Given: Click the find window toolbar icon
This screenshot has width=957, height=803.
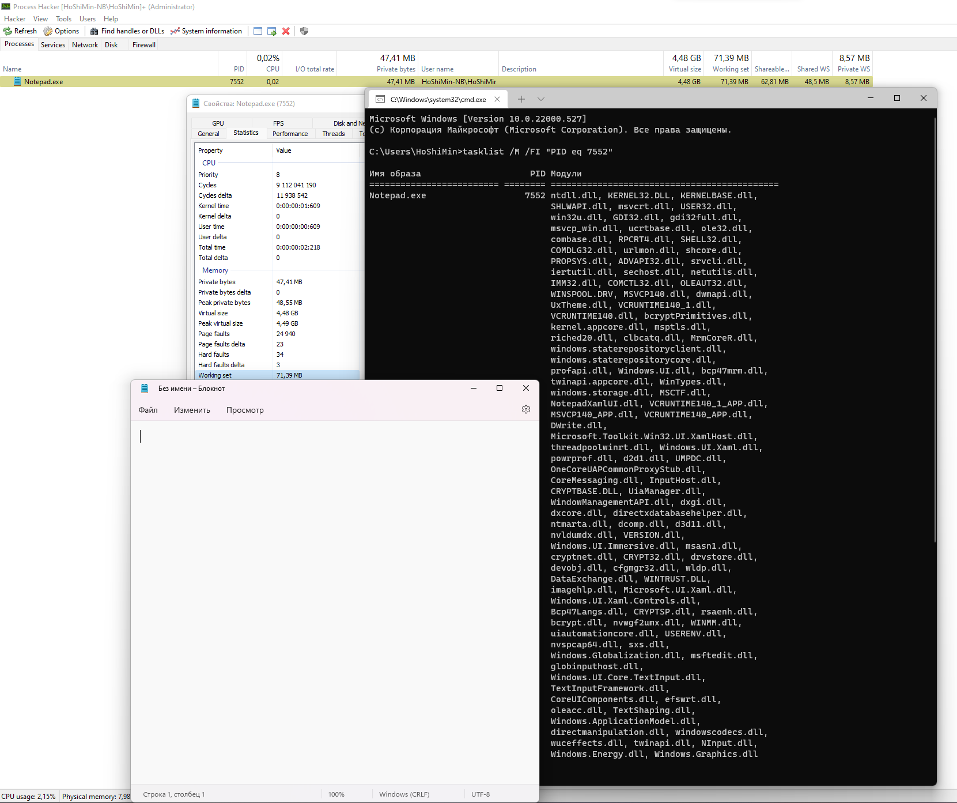Looking at the screenshot, I should tap(258, 31).
